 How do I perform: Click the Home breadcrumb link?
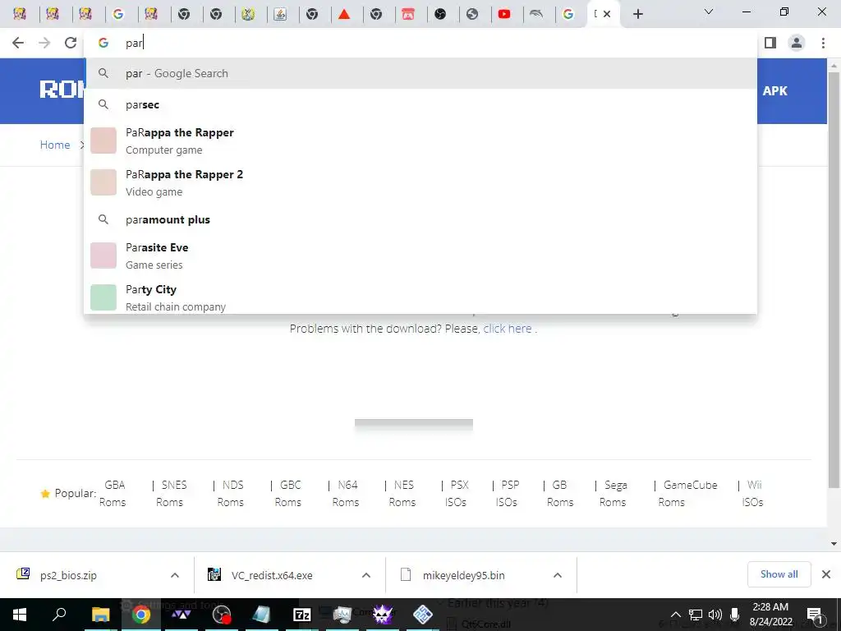coord(55,145)
